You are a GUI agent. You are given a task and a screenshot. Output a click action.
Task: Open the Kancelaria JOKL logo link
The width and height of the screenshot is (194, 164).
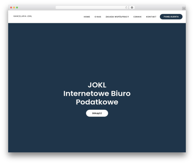pos(23,16)
